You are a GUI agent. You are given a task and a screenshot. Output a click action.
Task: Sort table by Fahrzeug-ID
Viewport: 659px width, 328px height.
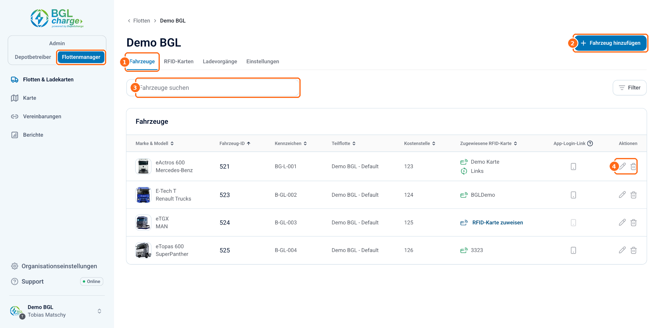[x=235, y=143]
